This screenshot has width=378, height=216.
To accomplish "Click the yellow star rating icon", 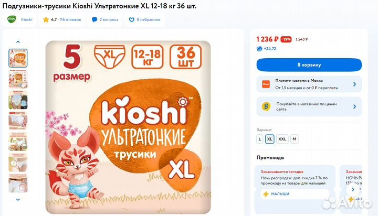I will [46, 19].
